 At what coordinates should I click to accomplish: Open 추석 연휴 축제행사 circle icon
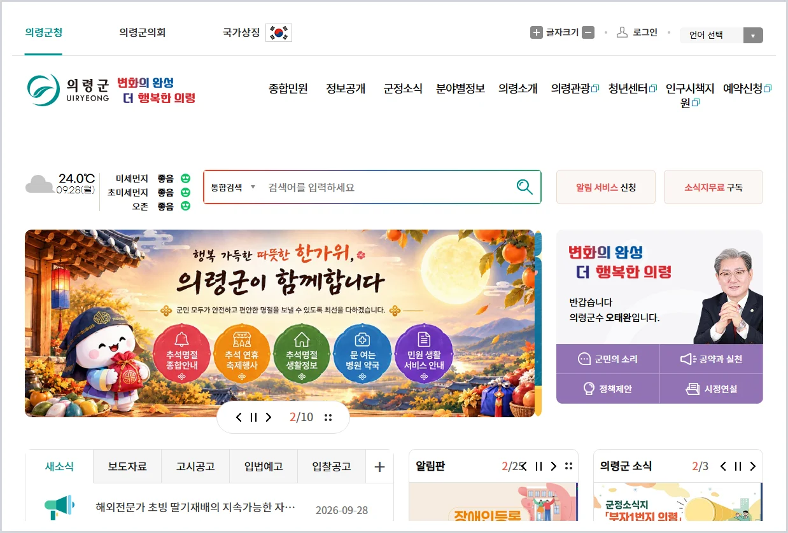click(242, 354)
